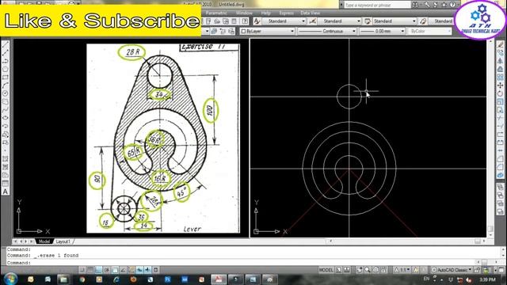Screen dimensions: 507x285
Task: Open the Help question mark icon
Action: point(452,5)
